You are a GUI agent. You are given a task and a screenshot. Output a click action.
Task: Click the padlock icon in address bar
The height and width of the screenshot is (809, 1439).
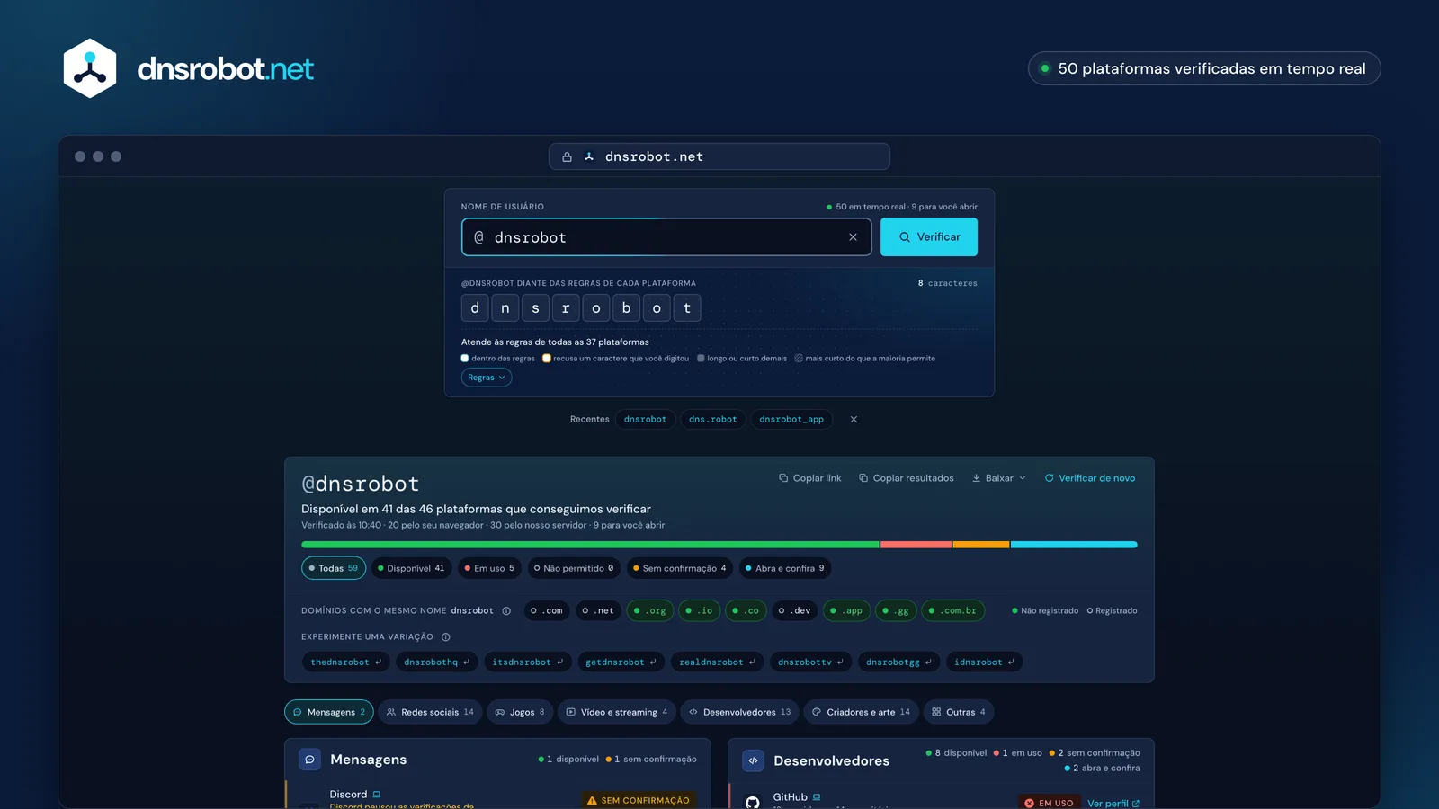click(x=567, y=156)
